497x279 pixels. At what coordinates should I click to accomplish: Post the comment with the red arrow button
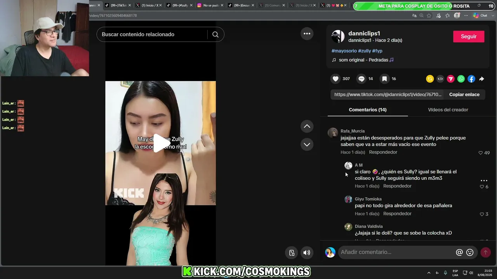pyautogui.click(x=485, y=252)
